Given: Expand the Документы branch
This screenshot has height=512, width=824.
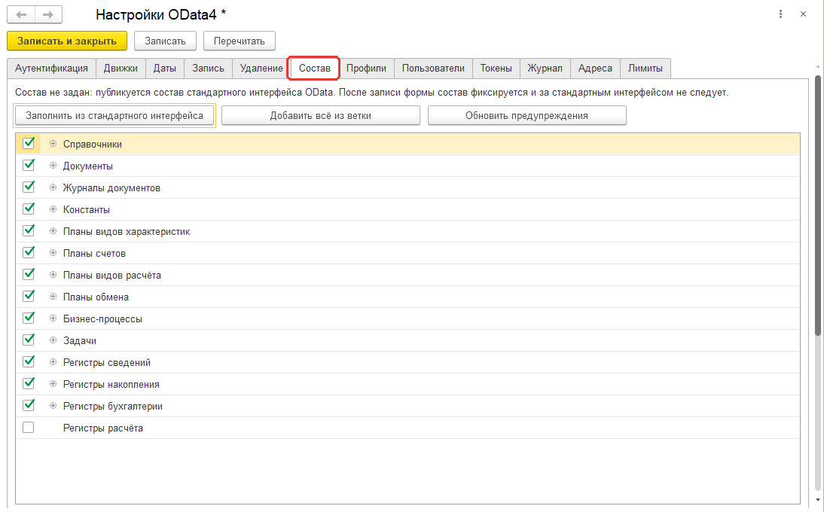Looking at the screenshot, I should (53, 166).
